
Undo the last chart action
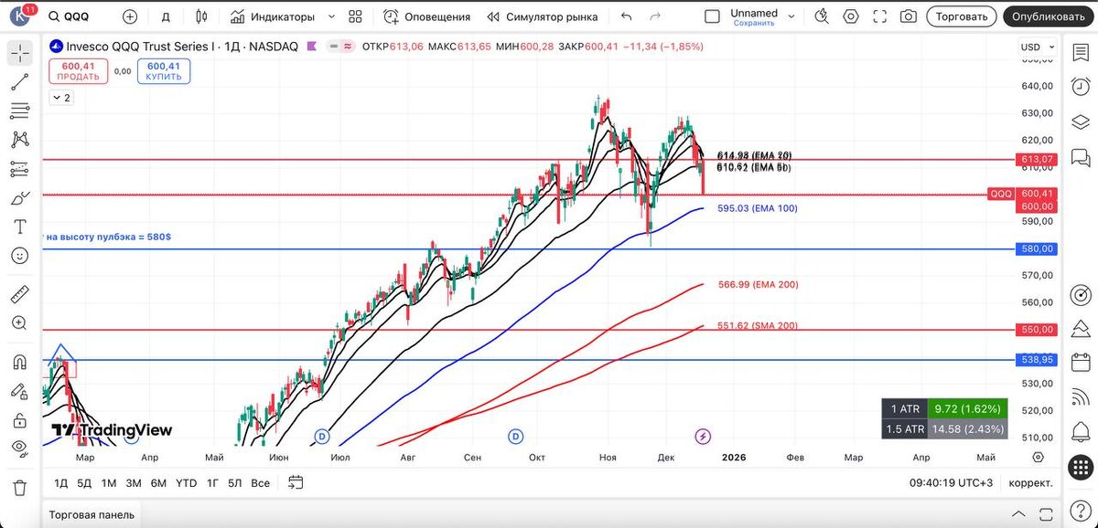point(626,16)
